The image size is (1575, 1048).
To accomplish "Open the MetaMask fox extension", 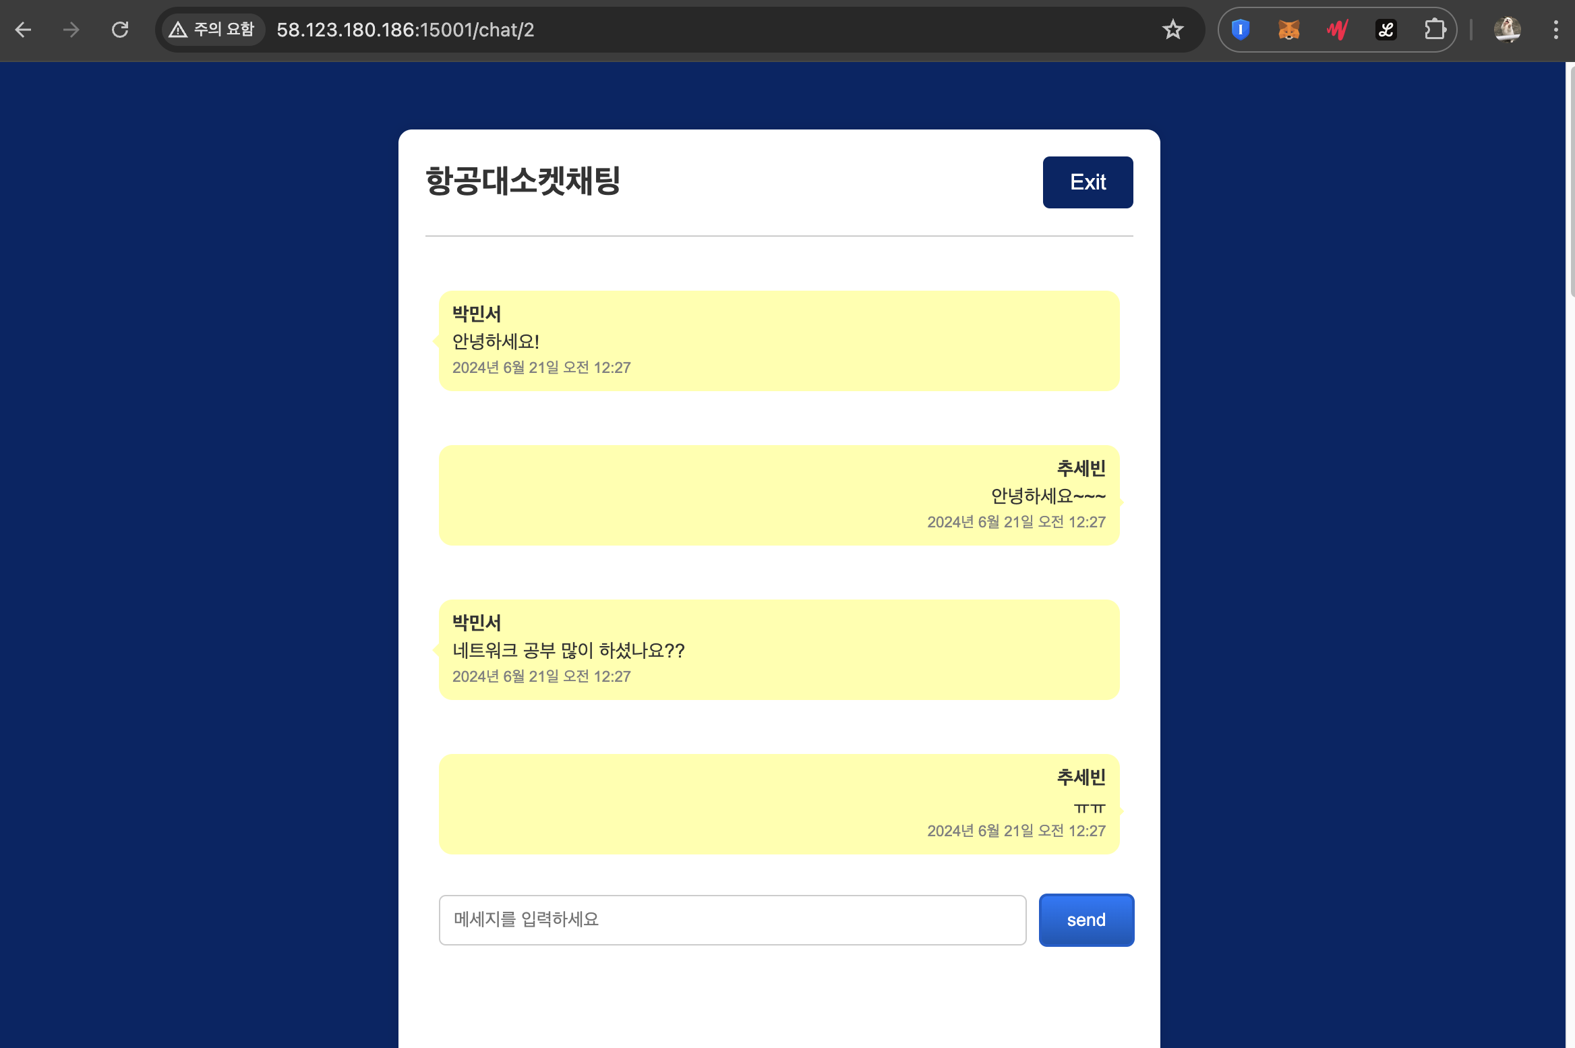I will coord(1288,30).
